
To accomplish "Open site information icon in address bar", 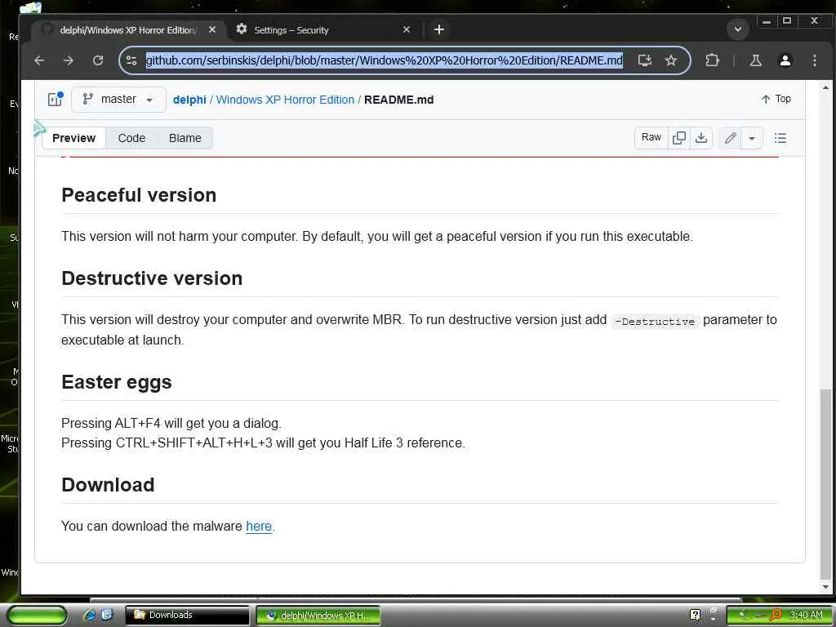I will 131,60.
